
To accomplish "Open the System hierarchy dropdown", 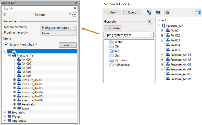I will coord(58,27).
